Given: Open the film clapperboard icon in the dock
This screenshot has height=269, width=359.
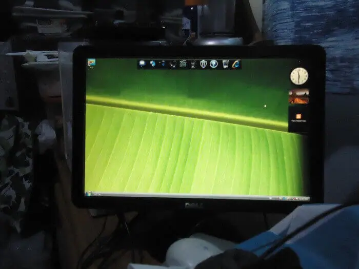Looking at the screenshot, I should tap(183, 64).
